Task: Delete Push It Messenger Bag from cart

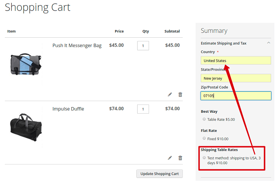Action: 180,94
